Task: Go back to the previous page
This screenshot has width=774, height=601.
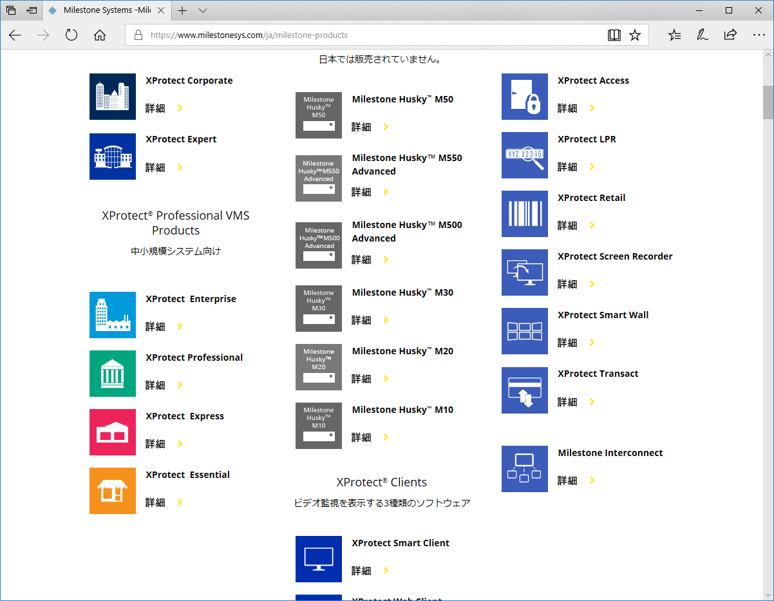Action: pos(15,35)
